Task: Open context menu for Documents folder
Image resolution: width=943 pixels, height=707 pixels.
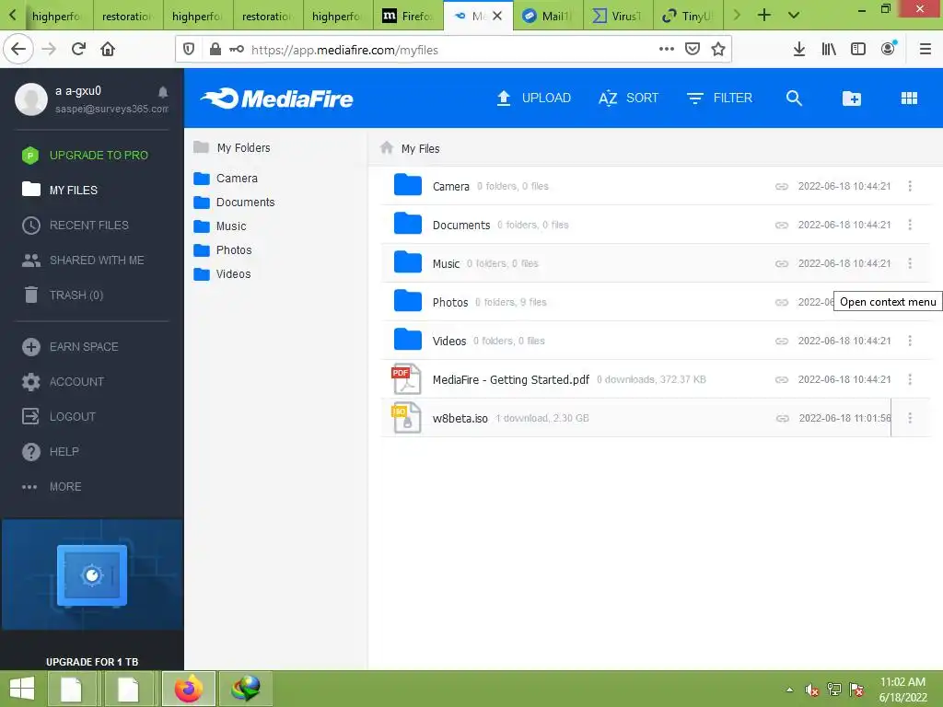Action: point(910,225)
